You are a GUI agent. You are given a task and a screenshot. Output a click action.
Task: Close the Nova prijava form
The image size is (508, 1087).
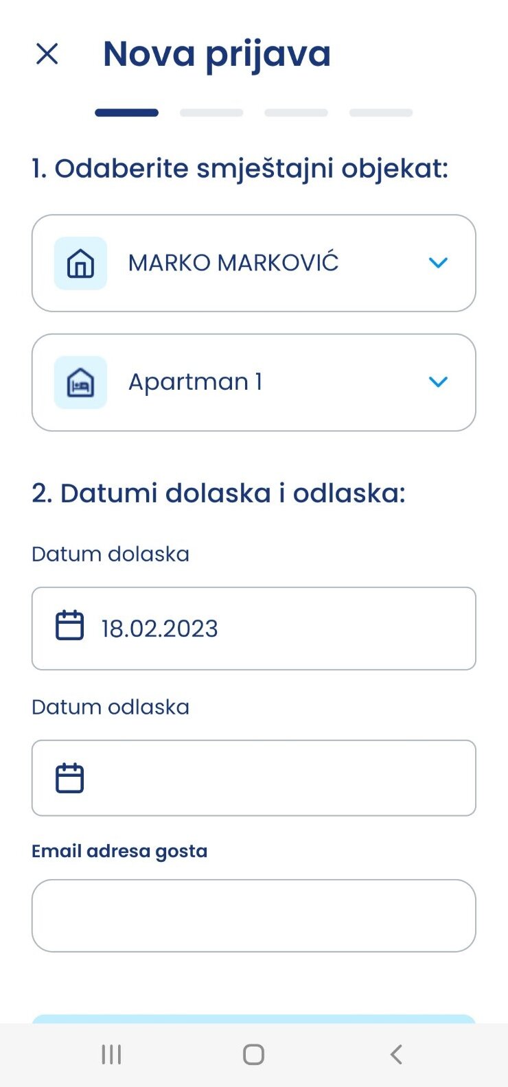[x=47, y=54]
